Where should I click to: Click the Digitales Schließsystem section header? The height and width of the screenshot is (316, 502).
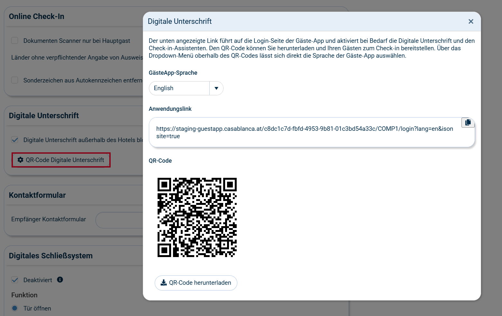50,255
